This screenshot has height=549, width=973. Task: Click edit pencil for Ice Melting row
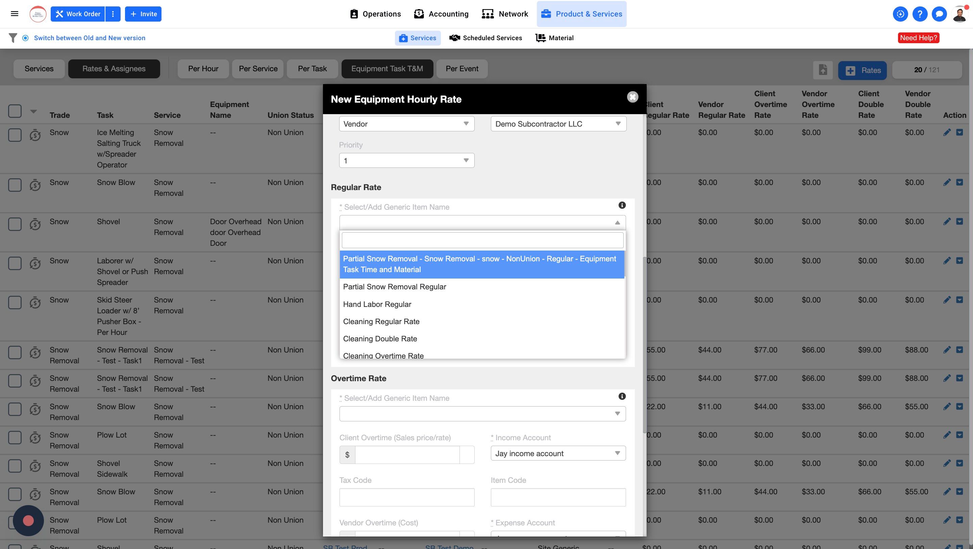947,133
